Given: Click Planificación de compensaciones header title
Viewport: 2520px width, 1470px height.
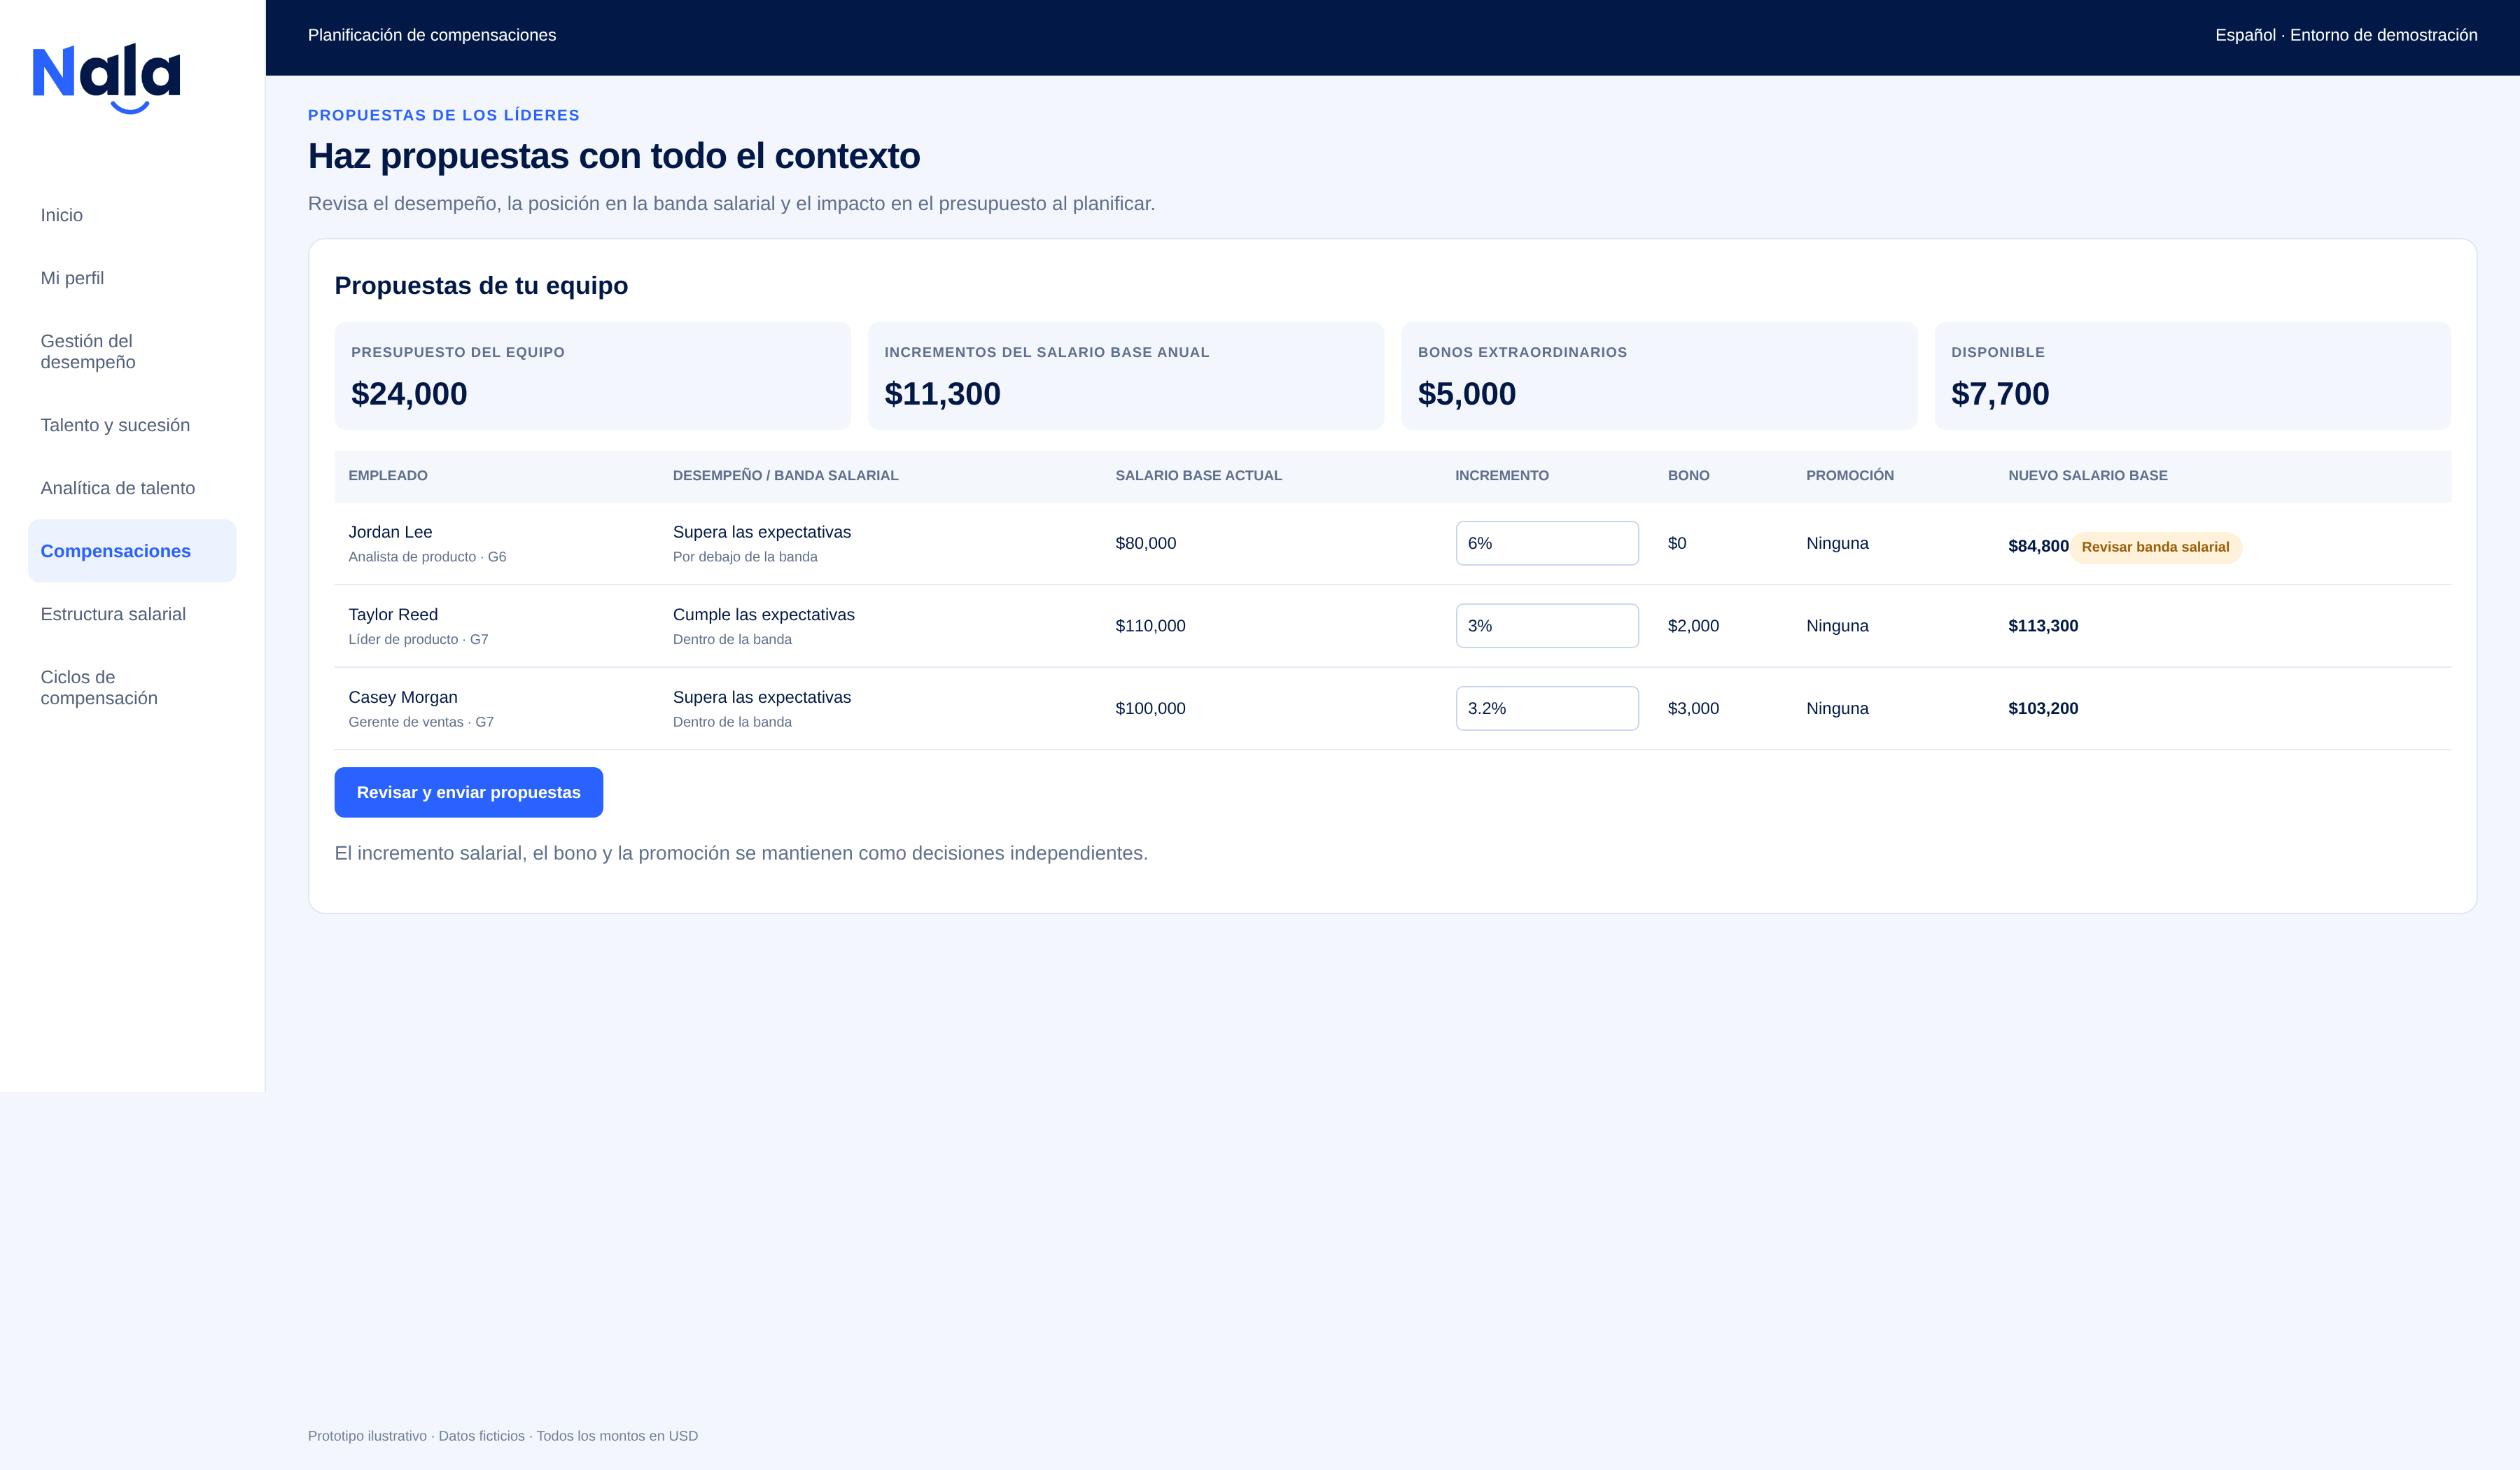Looking at the screenshot, I should coord(432,35).
